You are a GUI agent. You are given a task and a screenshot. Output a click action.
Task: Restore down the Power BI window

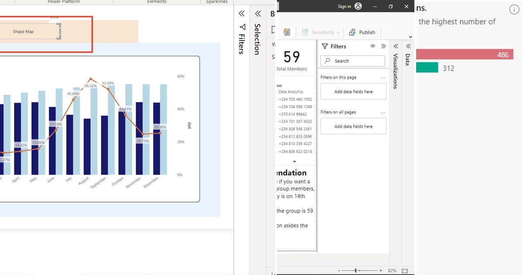point(391,6)
